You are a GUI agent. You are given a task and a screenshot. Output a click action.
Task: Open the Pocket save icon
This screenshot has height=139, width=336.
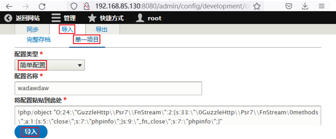point(289,7)
